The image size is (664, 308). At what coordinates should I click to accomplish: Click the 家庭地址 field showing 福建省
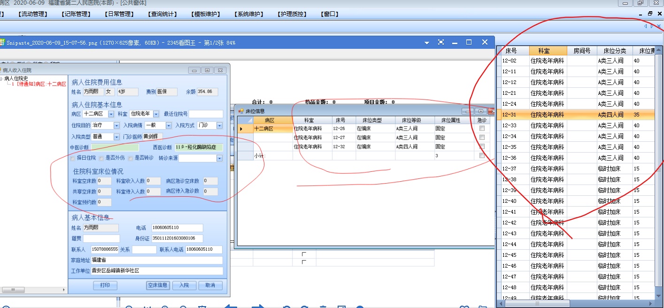pyautogui.click(x=156, y=260)
